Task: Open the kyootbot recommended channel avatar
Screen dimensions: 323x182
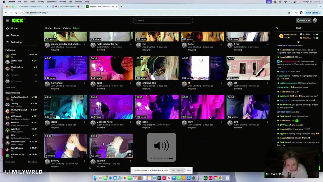Action: tap(7, 130)
